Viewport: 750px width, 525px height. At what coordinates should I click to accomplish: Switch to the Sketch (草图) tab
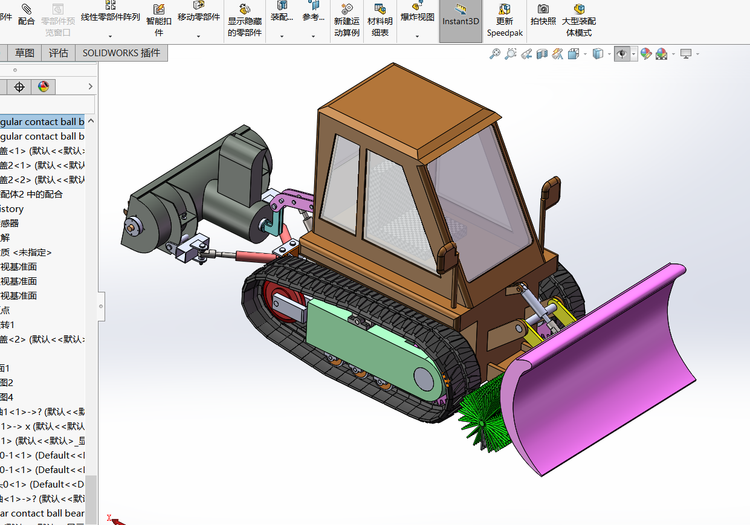(x=25, y=53)
